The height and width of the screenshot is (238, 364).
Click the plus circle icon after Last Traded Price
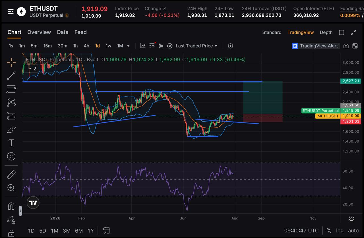click(x=231, y=46)
